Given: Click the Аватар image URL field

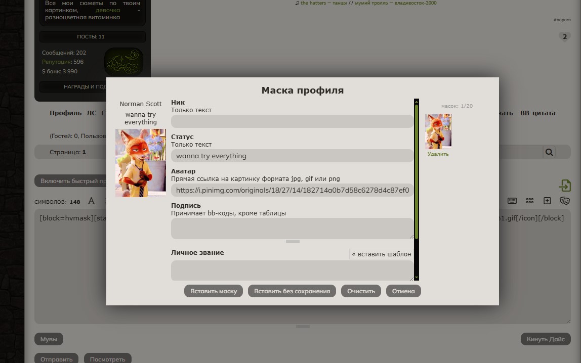Looking at the screenshot, I should [292, 191].
